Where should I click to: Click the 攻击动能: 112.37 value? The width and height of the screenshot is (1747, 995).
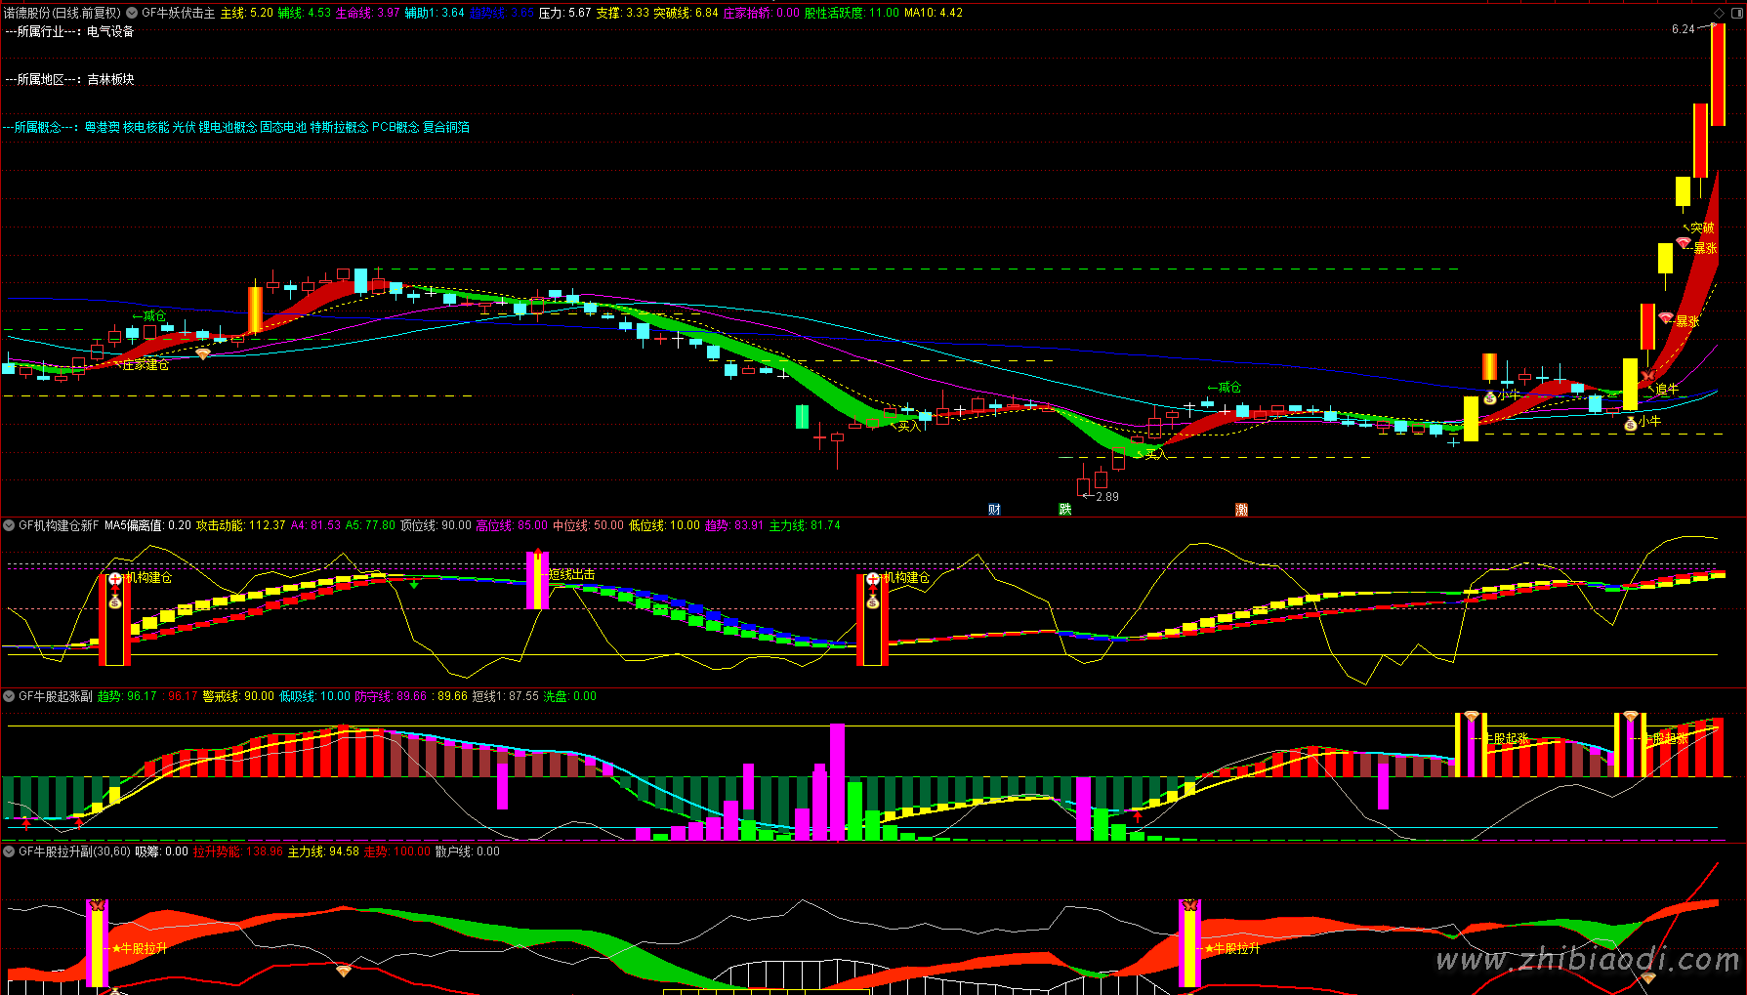pyautogui.click(x=241, y=525)
